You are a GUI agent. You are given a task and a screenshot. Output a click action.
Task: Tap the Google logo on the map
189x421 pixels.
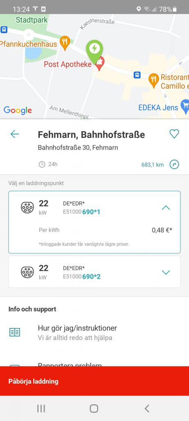[x=18, y=110]
